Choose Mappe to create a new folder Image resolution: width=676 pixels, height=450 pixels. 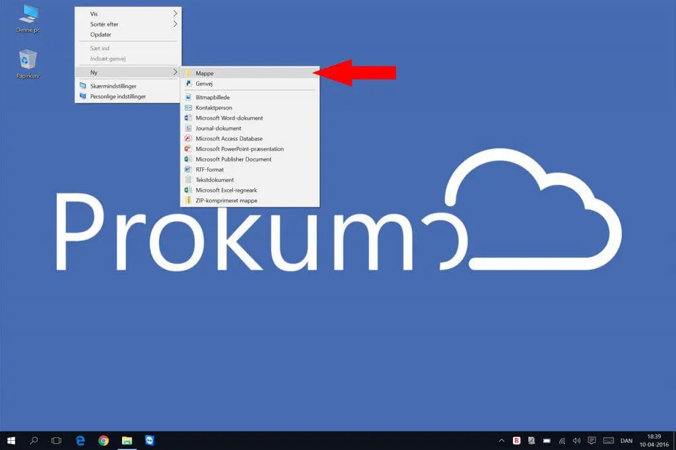click(x=205, y=73)
